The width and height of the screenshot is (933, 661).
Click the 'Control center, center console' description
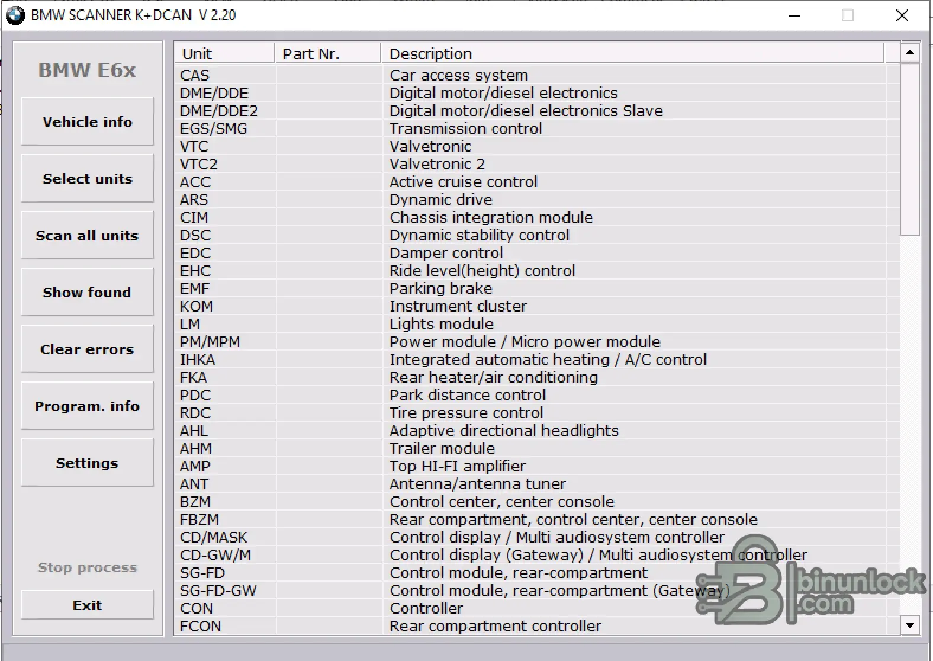click(x=501, y=502)
